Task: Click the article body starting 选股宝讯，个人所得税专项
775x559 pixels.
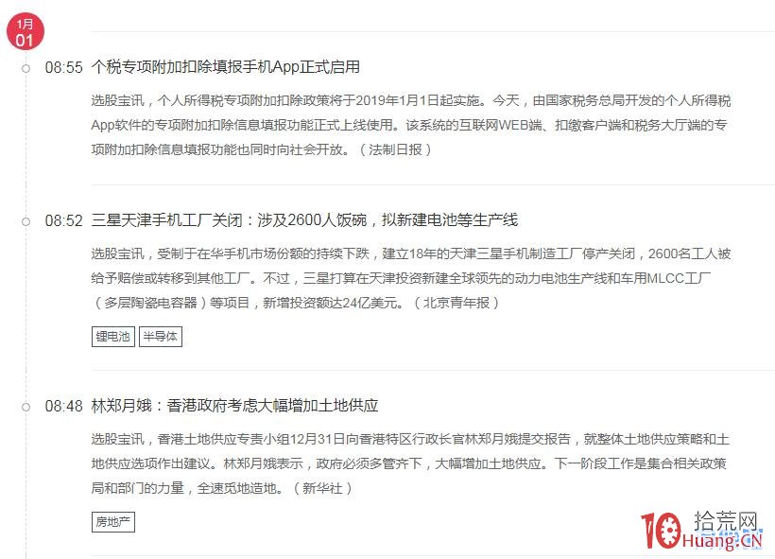Action: point(411,125)
